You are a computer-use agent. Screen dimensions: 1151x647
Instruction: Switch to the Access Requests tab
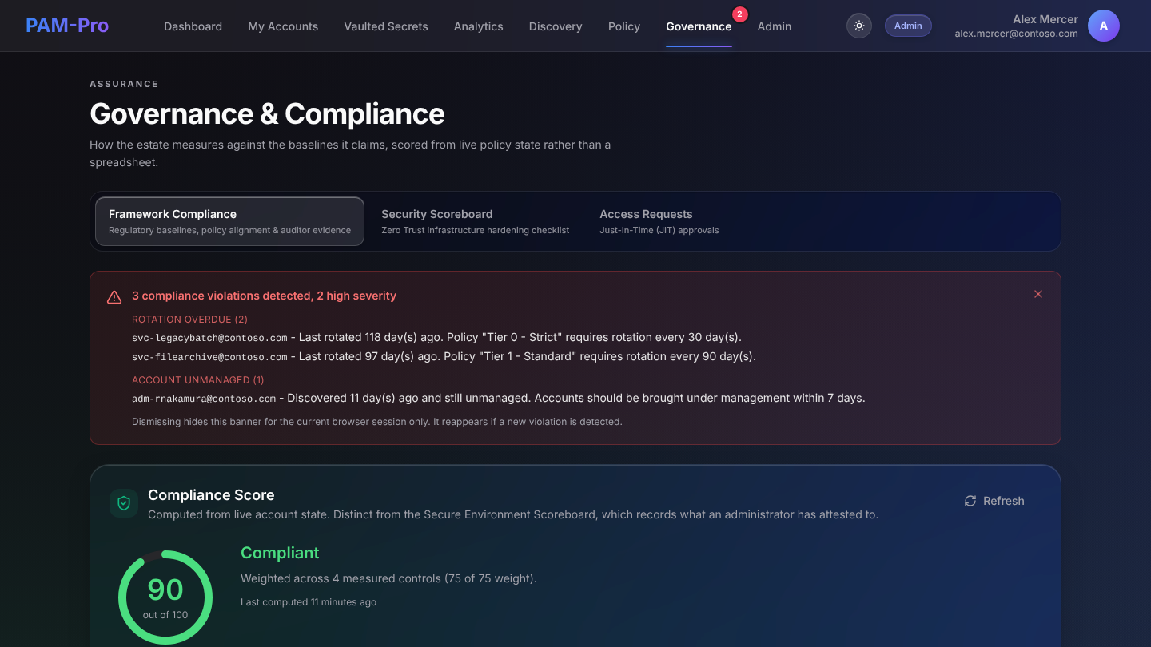(x=659, y=221)
